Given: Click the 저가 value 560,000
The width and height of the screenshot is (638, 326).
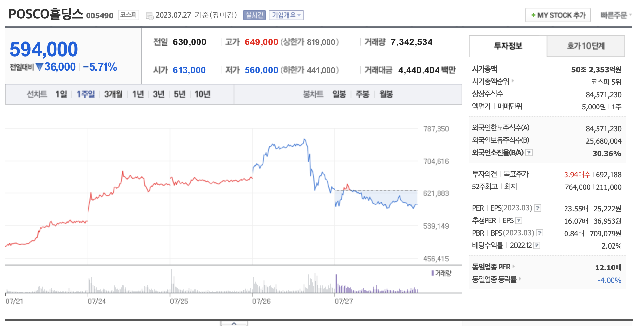Looking at the screenshot, I should 261,70.
